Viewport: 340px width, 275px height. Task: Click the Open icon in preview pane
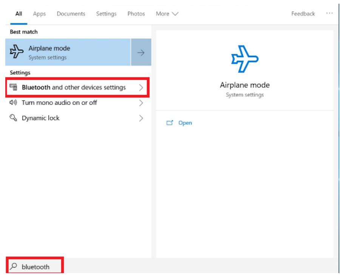[x=169, y=123]
